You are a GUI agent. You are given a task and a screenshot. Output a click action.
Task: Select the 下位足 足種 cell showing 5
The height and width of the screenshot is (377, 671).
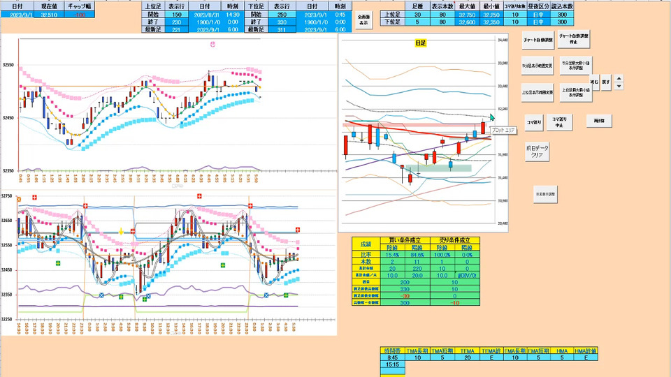[x=417, y=22]
